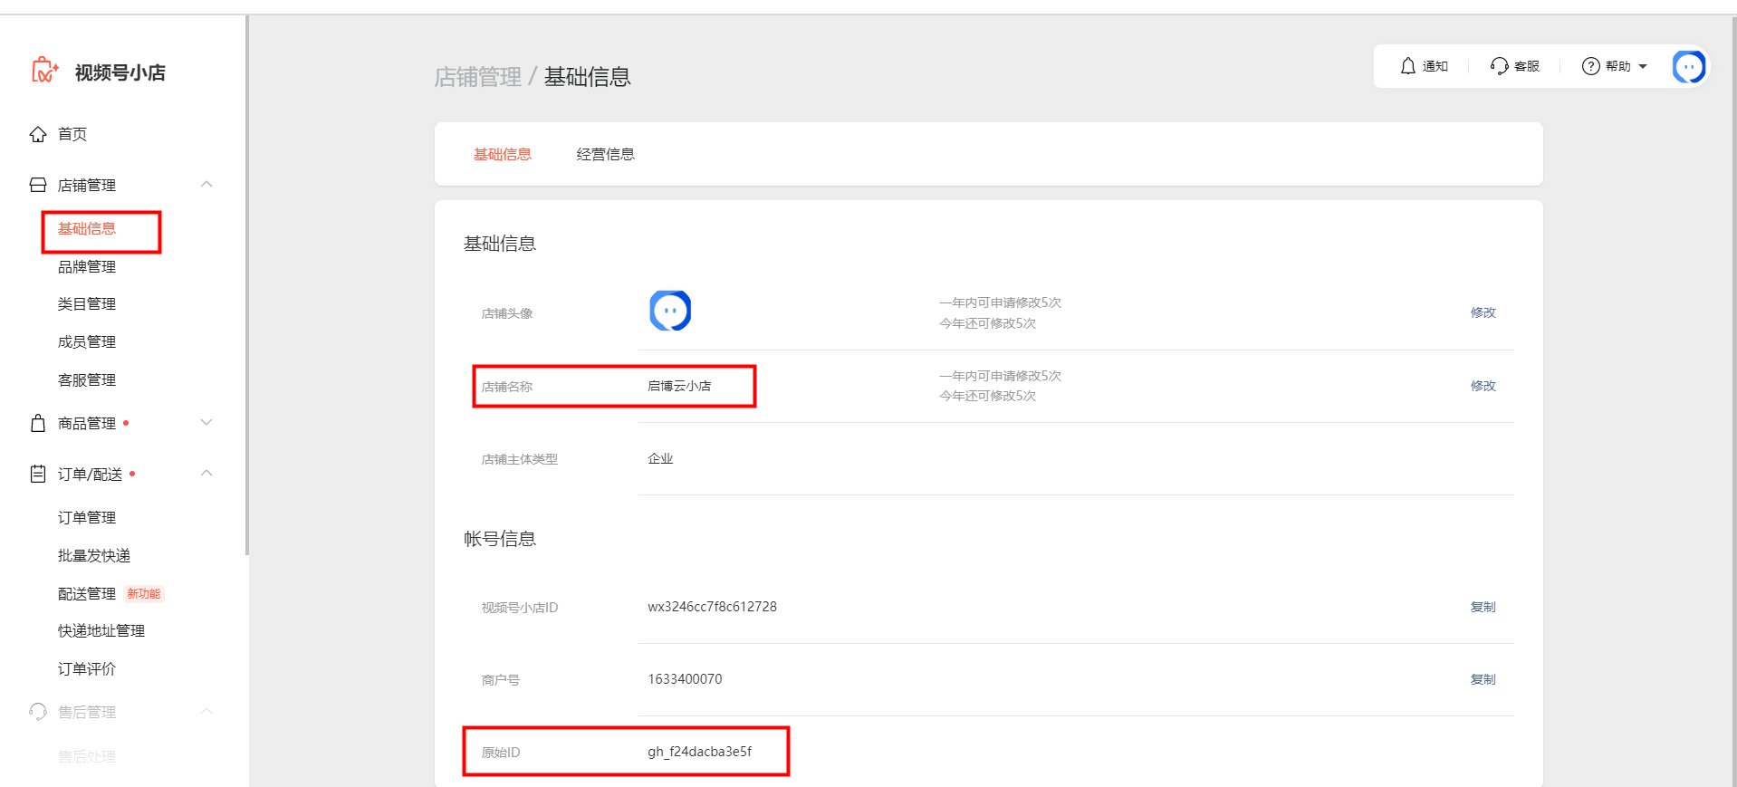Click the help question mark icon

click(1590, 66)
